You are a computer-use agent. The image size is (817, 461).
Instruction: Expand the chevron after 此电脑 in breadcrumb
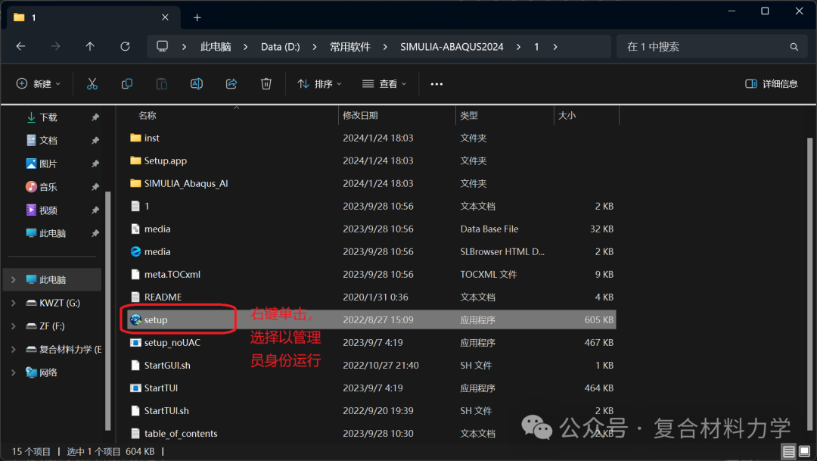[x=245, y=47]
